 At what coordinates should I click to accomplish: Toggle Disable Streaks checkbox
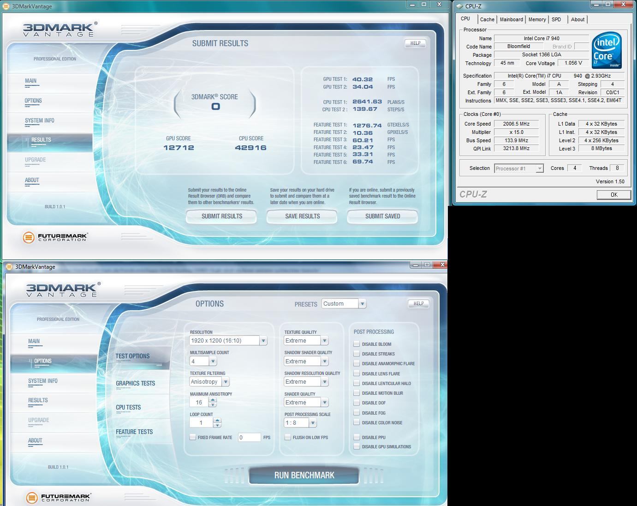click(x=357, y=354)
